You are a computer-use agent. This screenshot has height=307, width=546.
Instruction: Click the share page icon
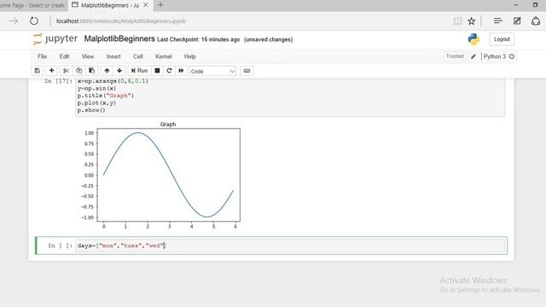tap(536, 20)
